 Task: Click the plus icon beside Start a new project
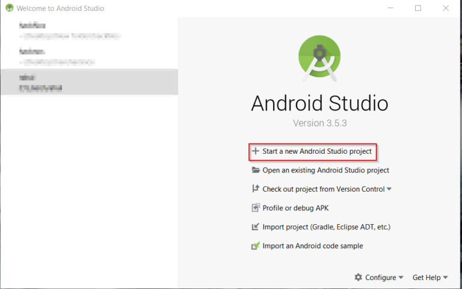[256, 151]
